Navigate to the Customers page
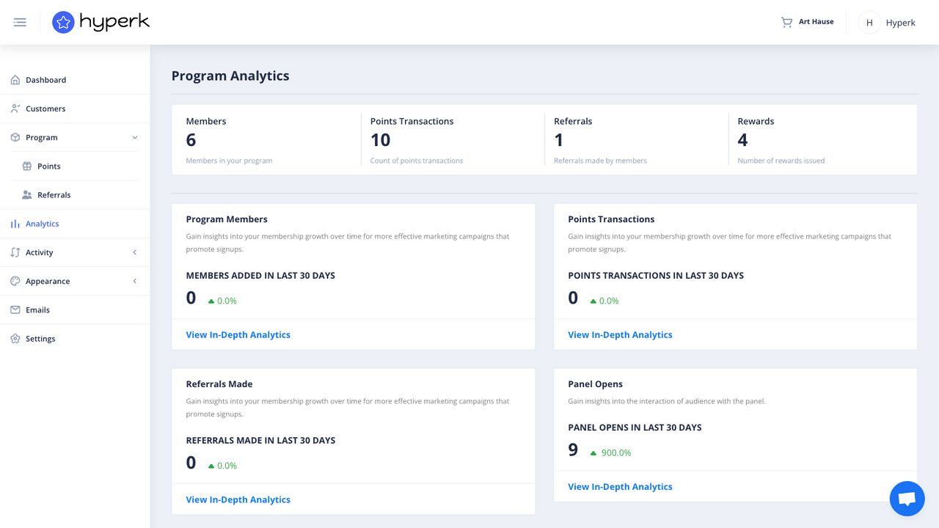Screen dimensions: 939x528 pos(46,108)
